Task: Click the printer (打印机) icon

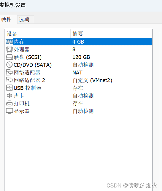Action: [9, 104]
